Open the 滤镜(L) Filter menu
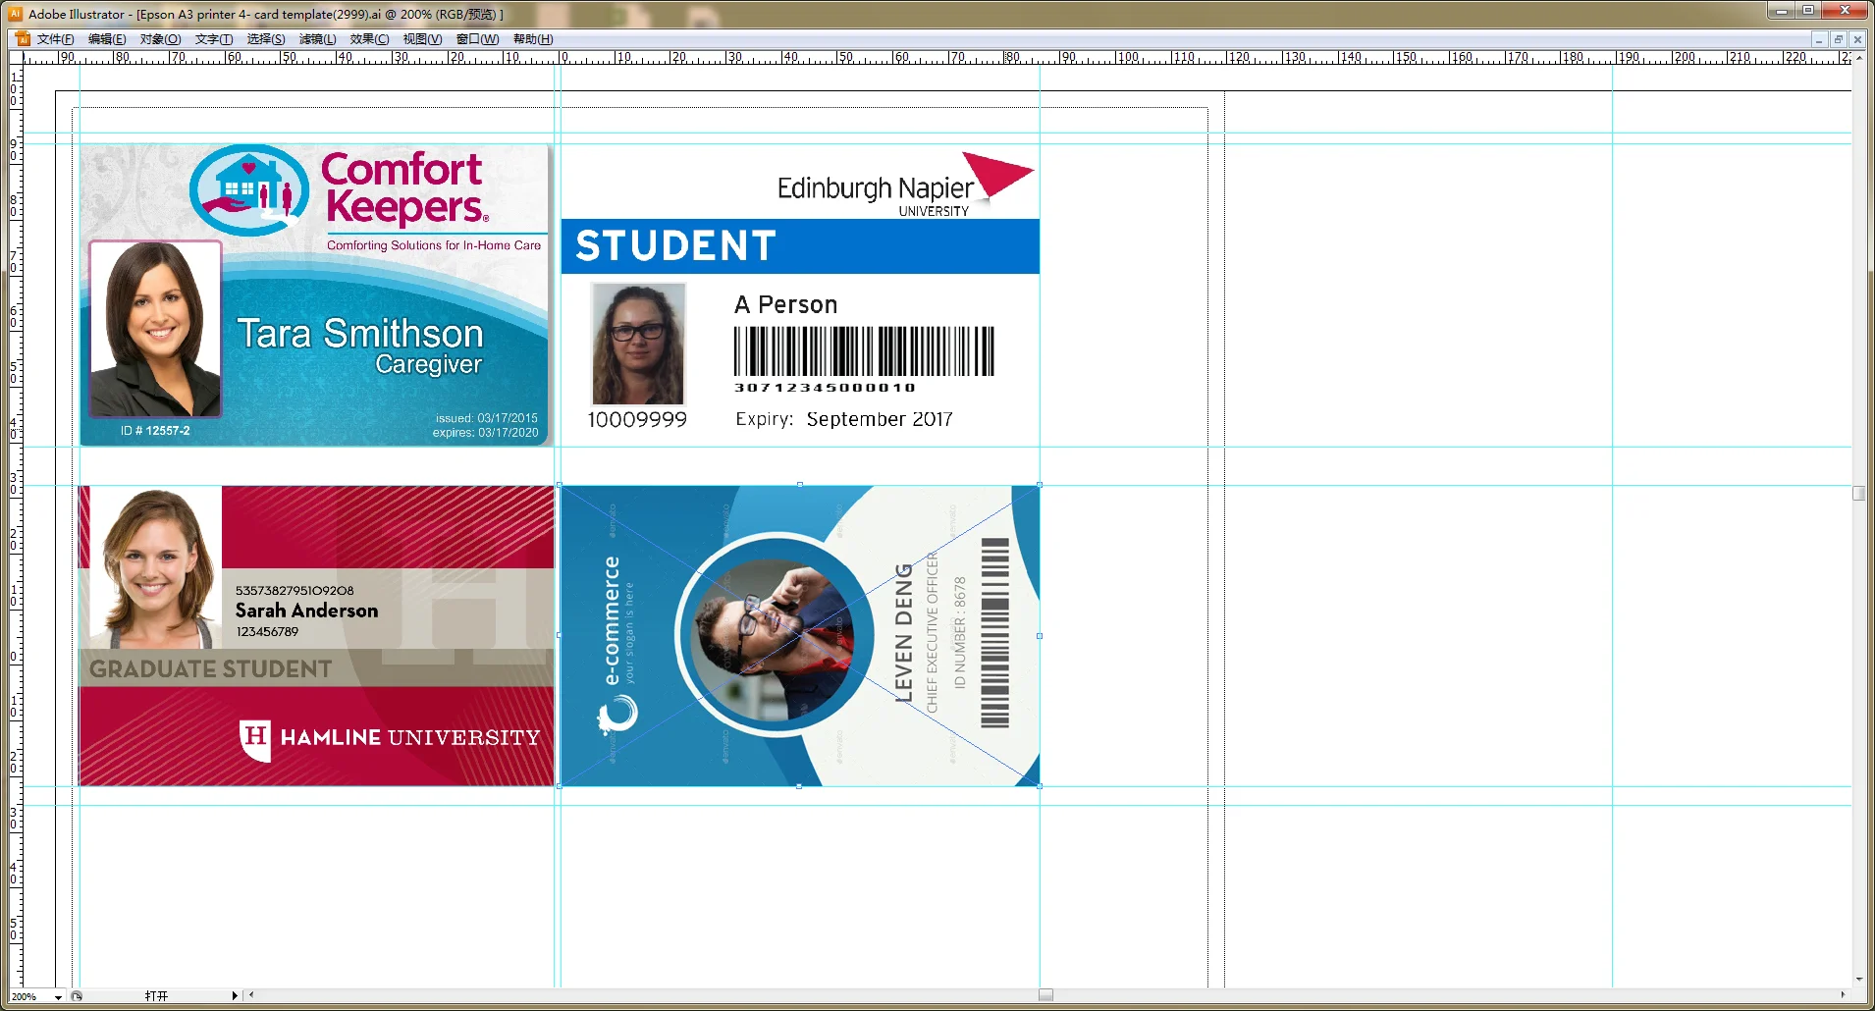 pyautogui.click(x=317, y=39)
